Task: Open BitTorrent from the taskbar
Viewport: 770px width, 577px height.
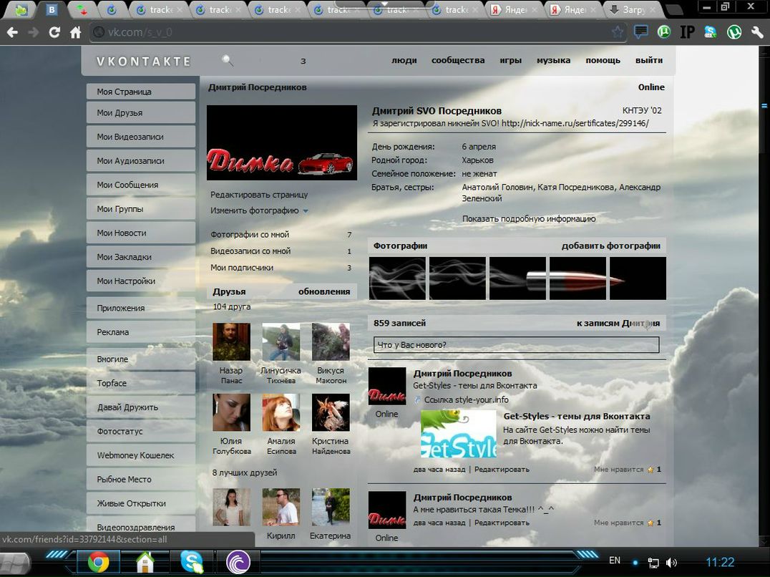Action: coord(238,561)
